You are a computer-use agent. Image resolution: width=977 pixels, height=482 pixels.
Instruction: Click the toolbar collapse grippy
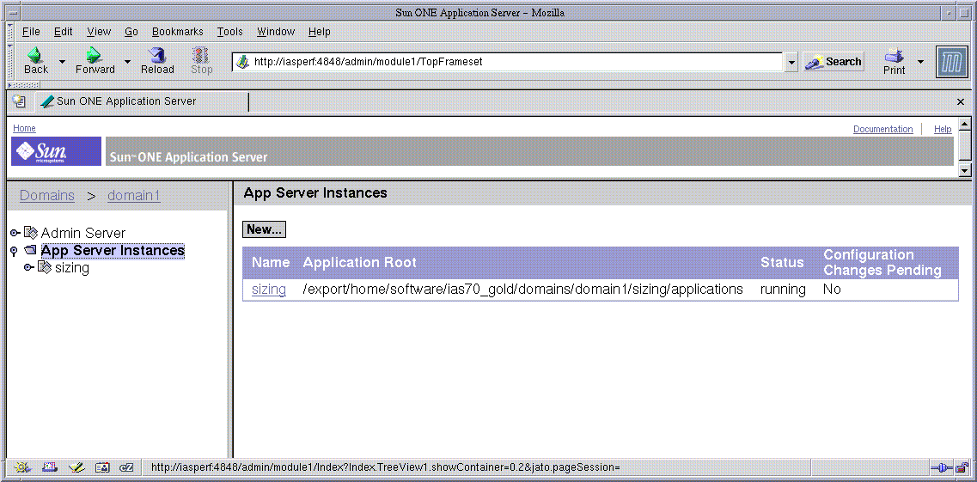pyautogui.click(x=9, y=63)
